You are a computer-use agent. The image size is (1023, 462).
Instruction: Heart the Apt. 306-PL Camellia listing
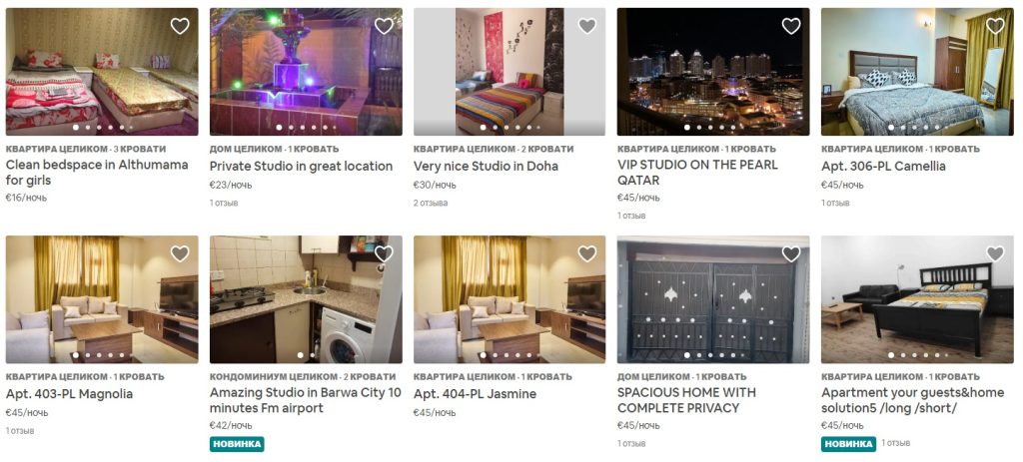(x=995, y=26)
